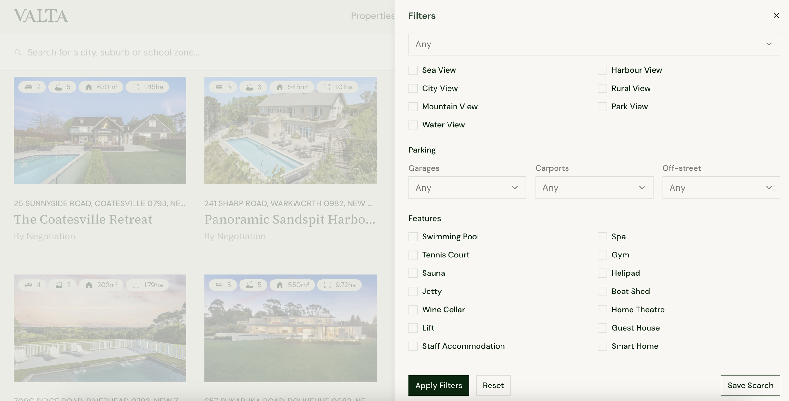The image size is (789, 401).
Task: Open the top Any dropdown in Filters
Action: (x=594, y=44)
